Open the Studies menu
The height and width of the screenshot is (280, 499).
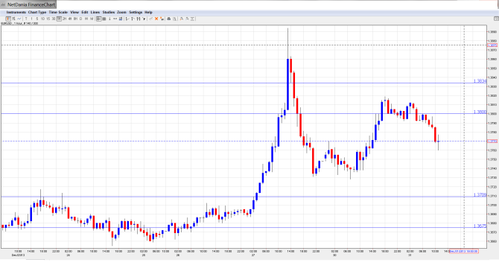109,12
